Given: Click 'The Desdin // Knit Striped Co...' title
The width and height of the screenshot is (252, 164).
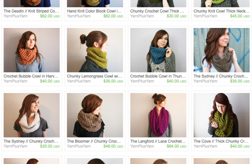Looking at the screenshot, I should tap(31, 11).
